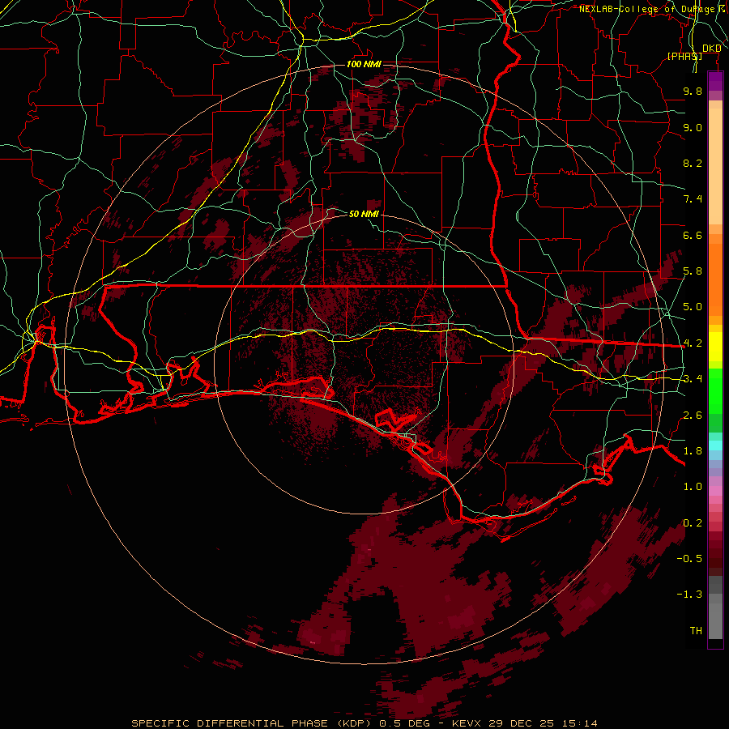Click the 4.2 value on the color scale
Image resolution: width=729 pixels, height=729 pixels.
pos(693,343)
